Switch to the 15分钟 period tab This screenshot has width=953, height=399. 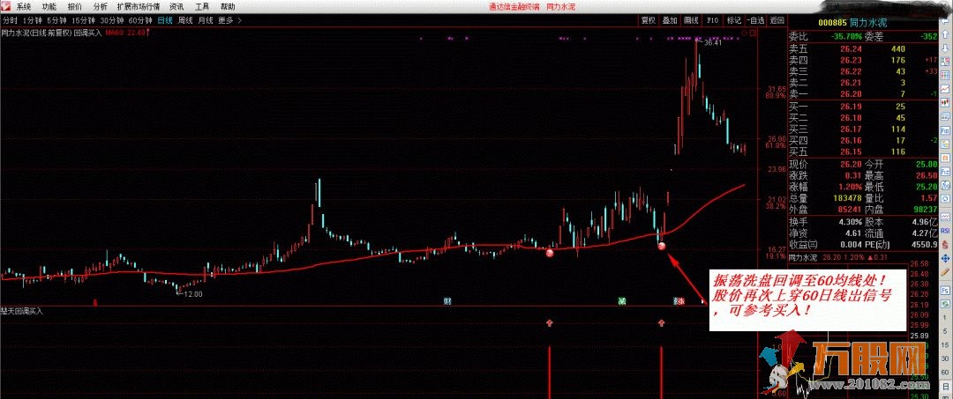(84, 20)
